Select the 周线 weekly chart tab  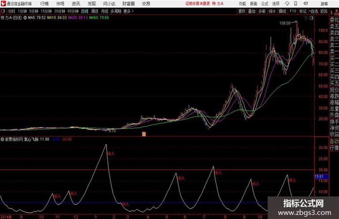(x=95, y=11)
